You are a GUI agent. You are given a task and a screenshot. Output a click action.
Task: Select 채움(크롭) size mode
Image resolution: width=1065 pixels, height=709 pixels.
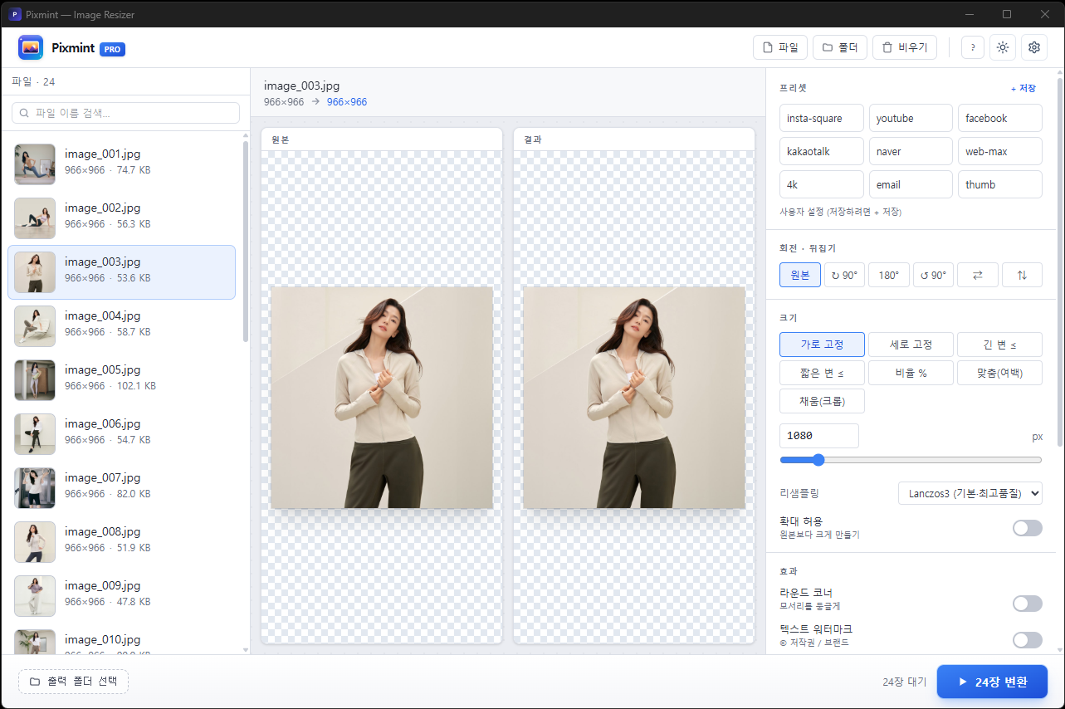click(x=822, y=401)
